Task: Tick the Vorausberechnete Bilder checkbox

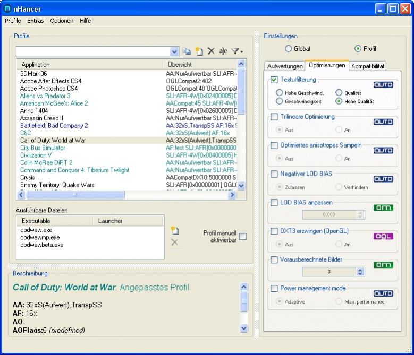Action: pyautogui.click(x=274, y=260)
